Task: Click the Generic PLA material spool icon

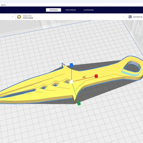Action: click(x=19, y=17)
